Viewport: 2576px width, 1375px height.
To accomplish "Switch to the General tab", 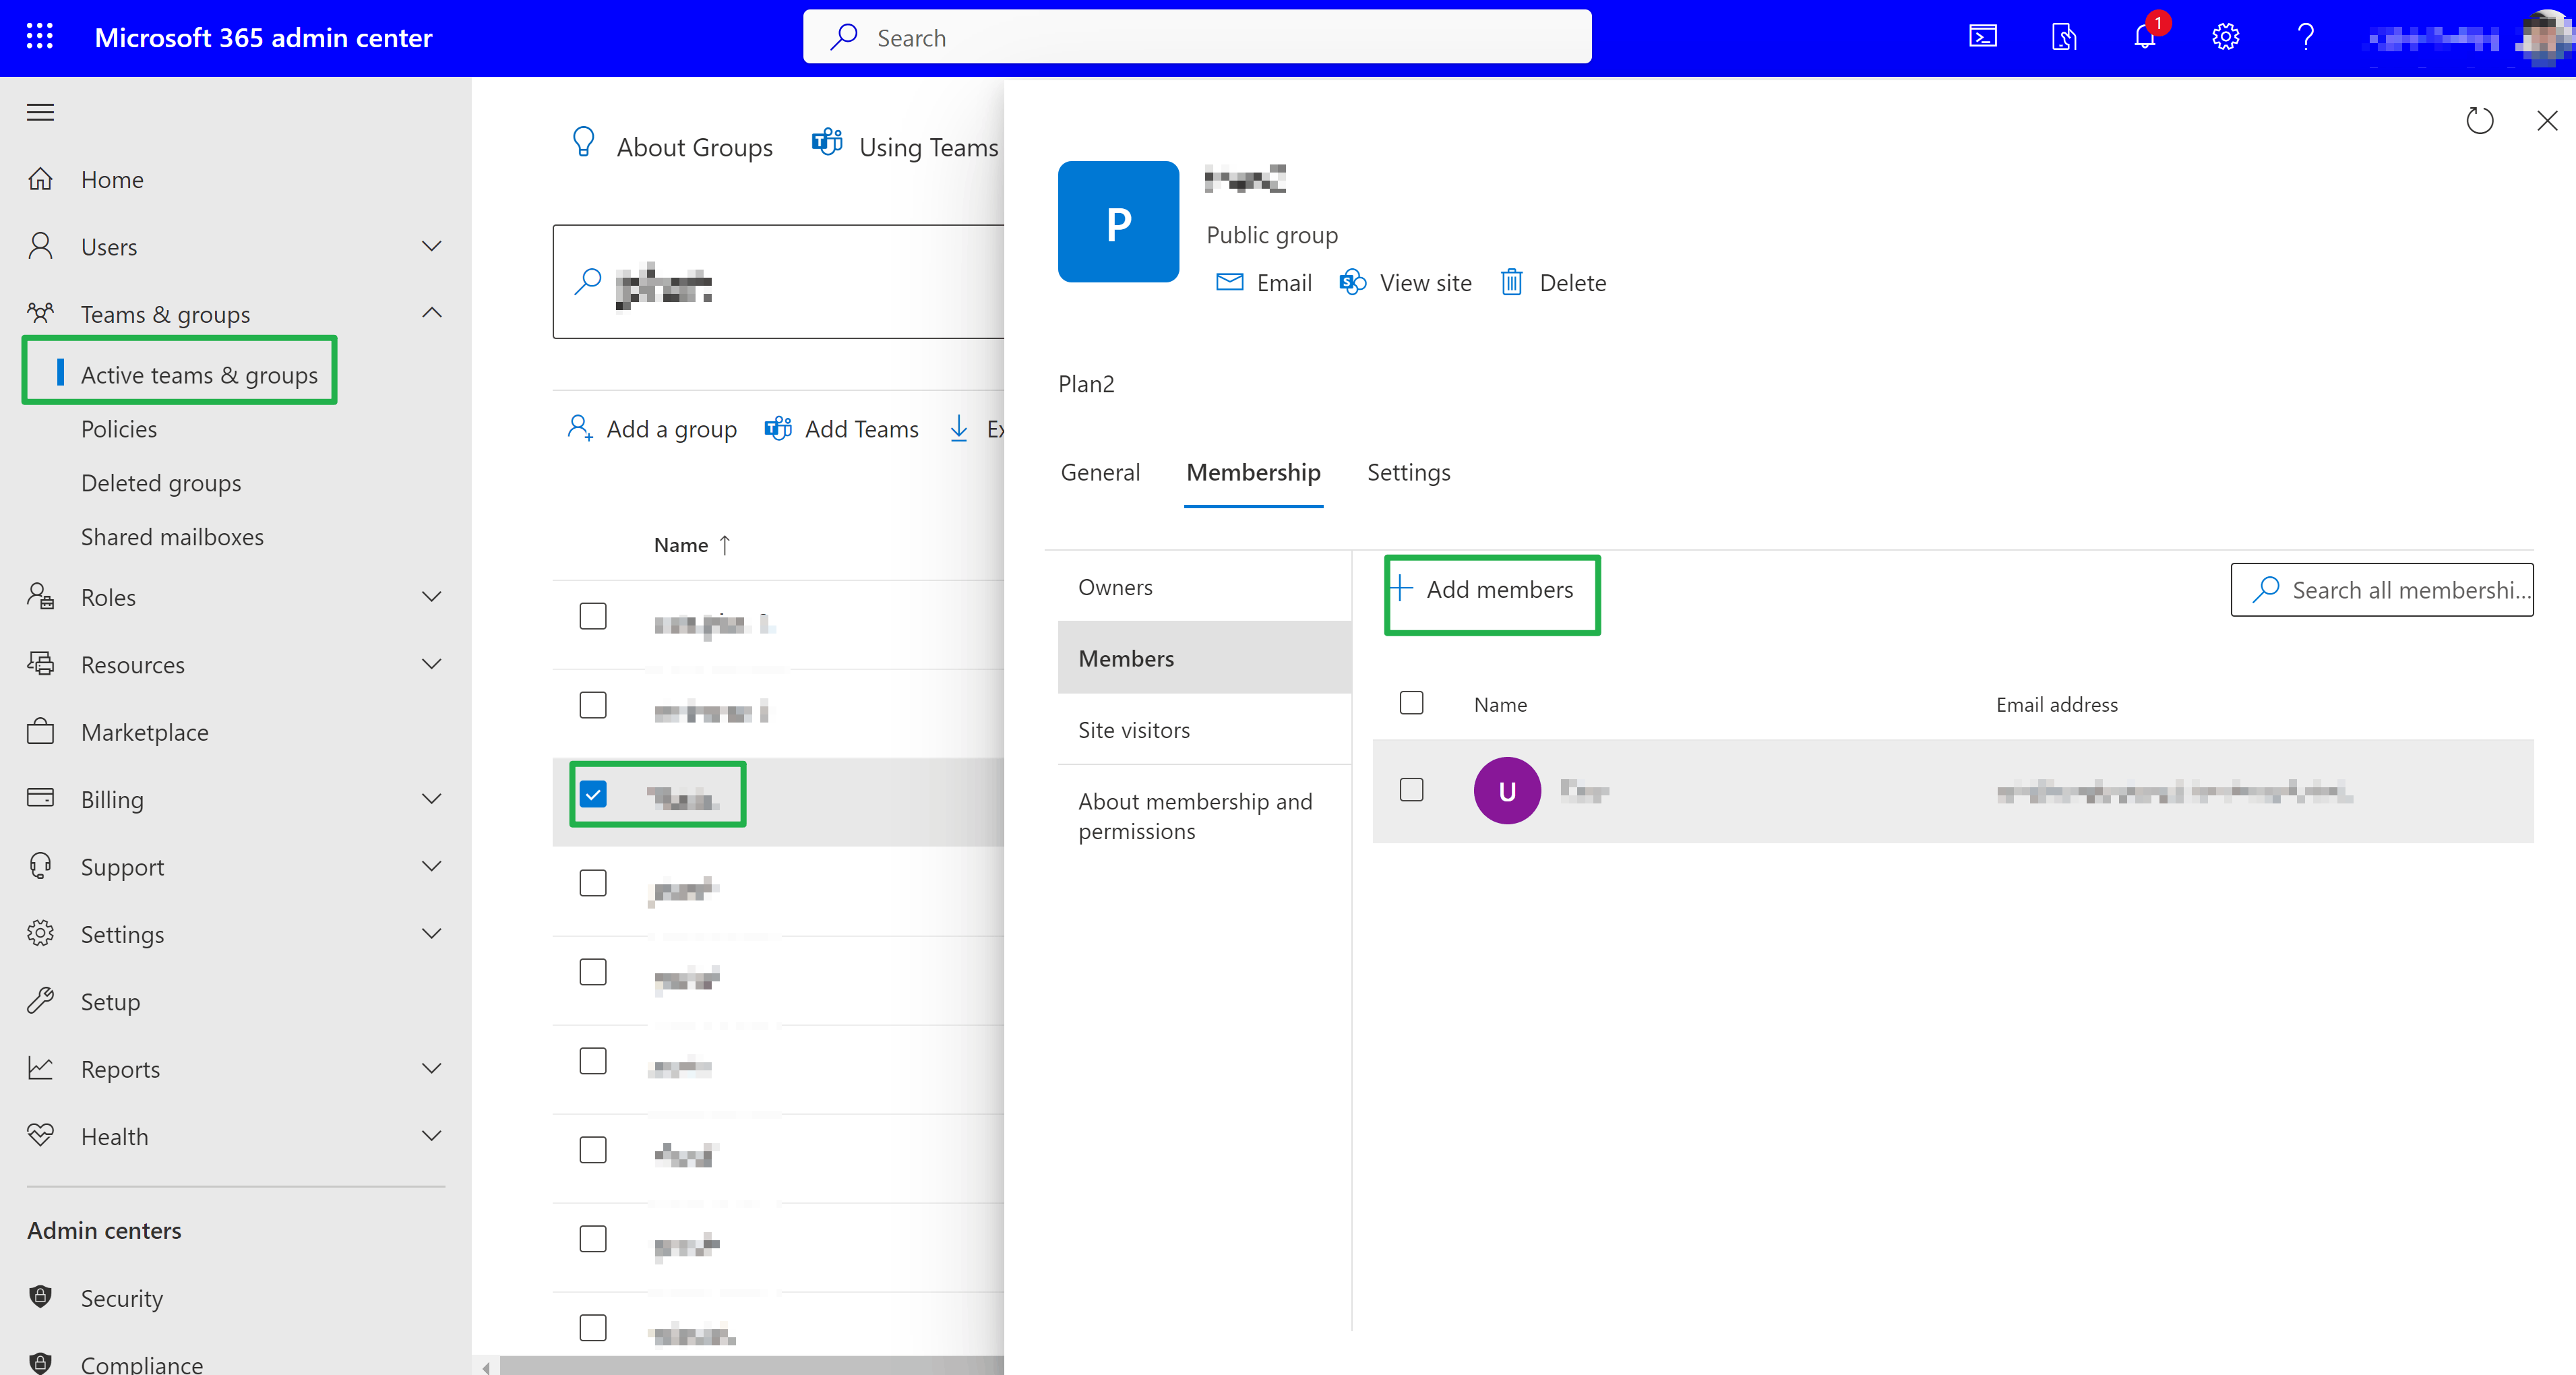I will [1099, 472].
